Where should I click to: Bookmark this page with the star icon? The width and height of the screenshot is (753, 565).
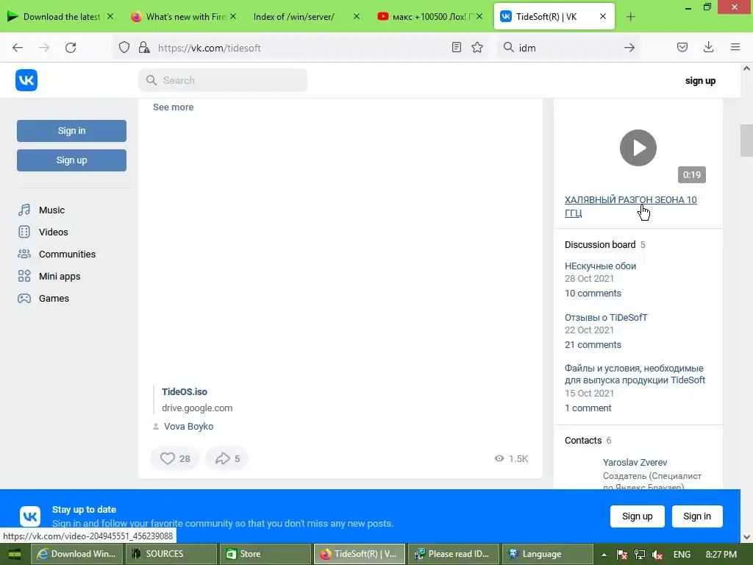click(477, 47)
